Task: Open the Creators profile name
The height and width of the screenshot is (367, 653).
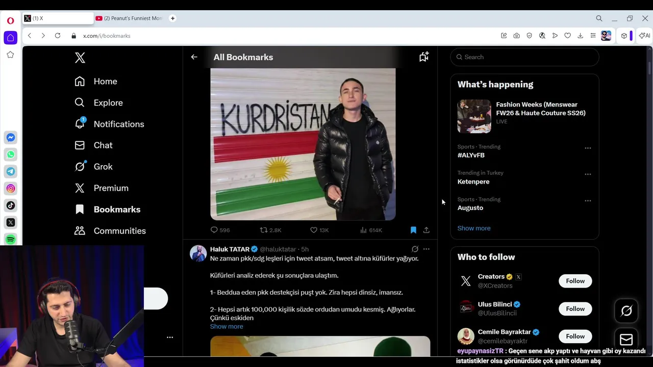Action: 491,277
